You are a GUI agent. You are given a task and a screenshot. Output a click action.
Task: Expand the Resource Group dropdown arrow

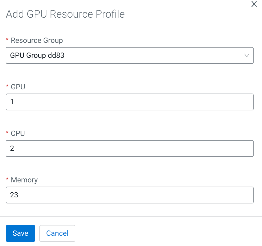pyautogui.click(x=247, y=55)
